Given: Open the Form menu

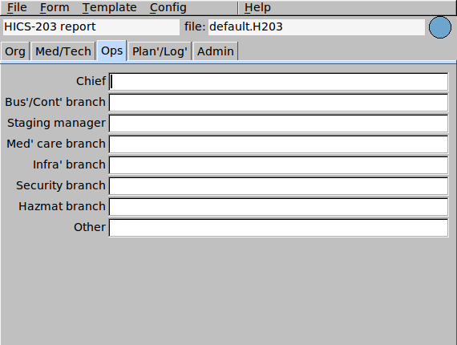Looking at the screenshot, I should coord(55,7).
